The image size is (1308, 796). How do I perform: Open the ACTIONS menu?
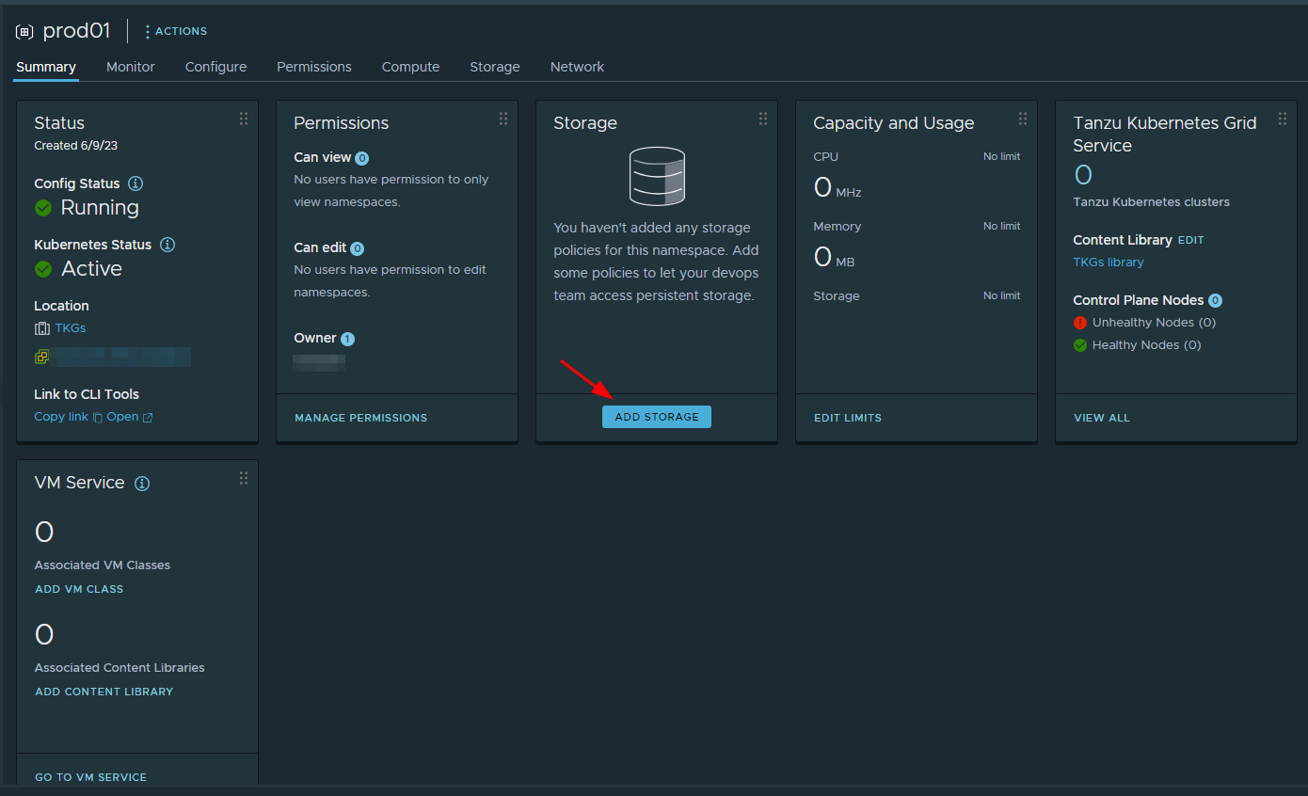175,31
